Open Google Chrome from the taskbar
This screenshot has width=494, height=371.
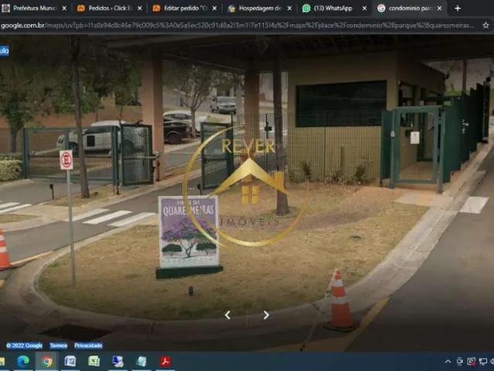tap(46, 362)
